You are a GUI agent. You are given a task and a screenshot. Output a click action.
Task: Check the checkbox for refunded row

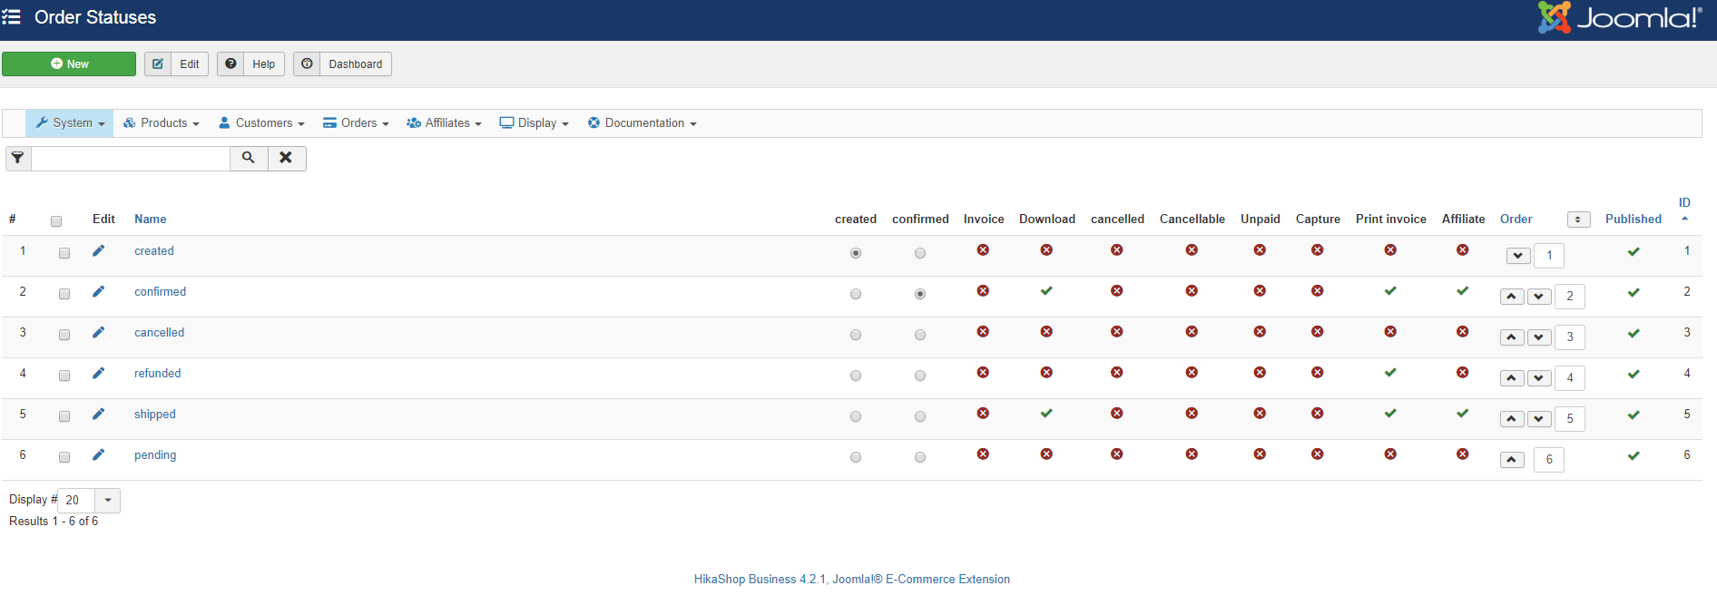[x=64, y=376]
